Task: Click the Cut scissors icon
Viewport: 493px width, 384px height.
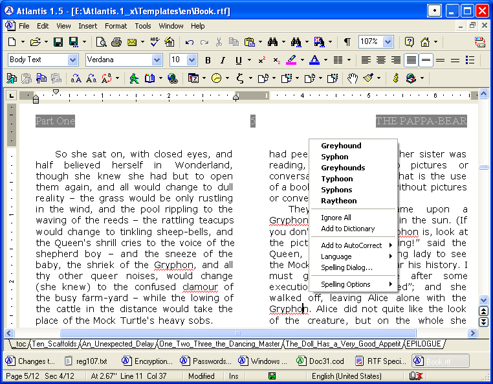Action: coord(219,42)
